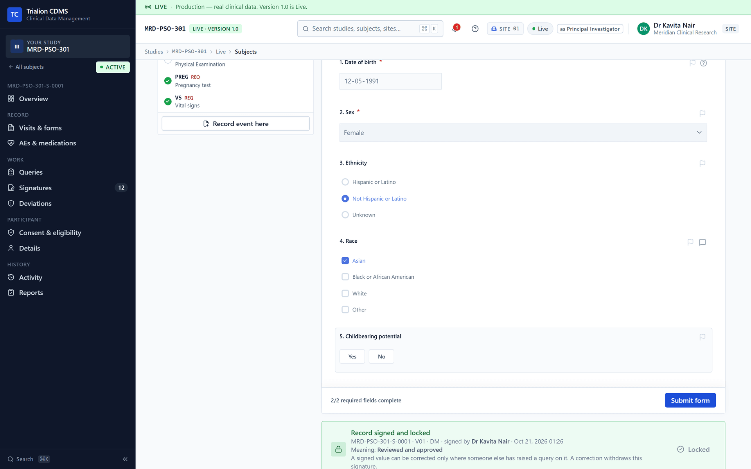The width and height of the screenshot is (751, 469).
Task: Click the study icon beside MRD-PSO-301
Action: [x=17, y=46]
